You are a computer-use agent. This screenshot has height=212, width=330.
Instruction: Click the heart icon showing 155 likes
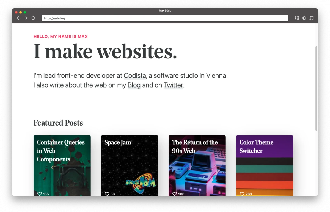40,194
